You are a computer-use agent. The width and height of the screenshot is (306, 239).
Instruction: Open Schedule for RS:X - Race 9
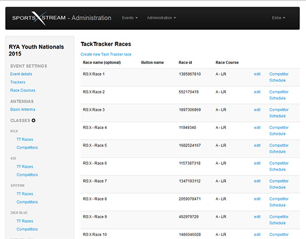coord(277,223)
